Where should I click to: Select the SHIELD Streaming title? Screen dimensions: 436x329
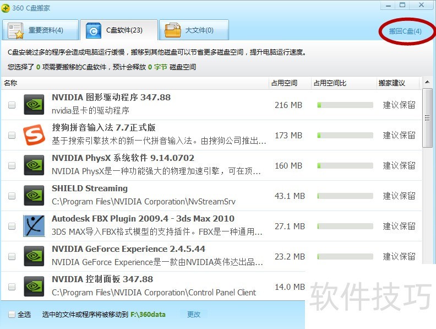pyautogui.click(x=90, y=188)
